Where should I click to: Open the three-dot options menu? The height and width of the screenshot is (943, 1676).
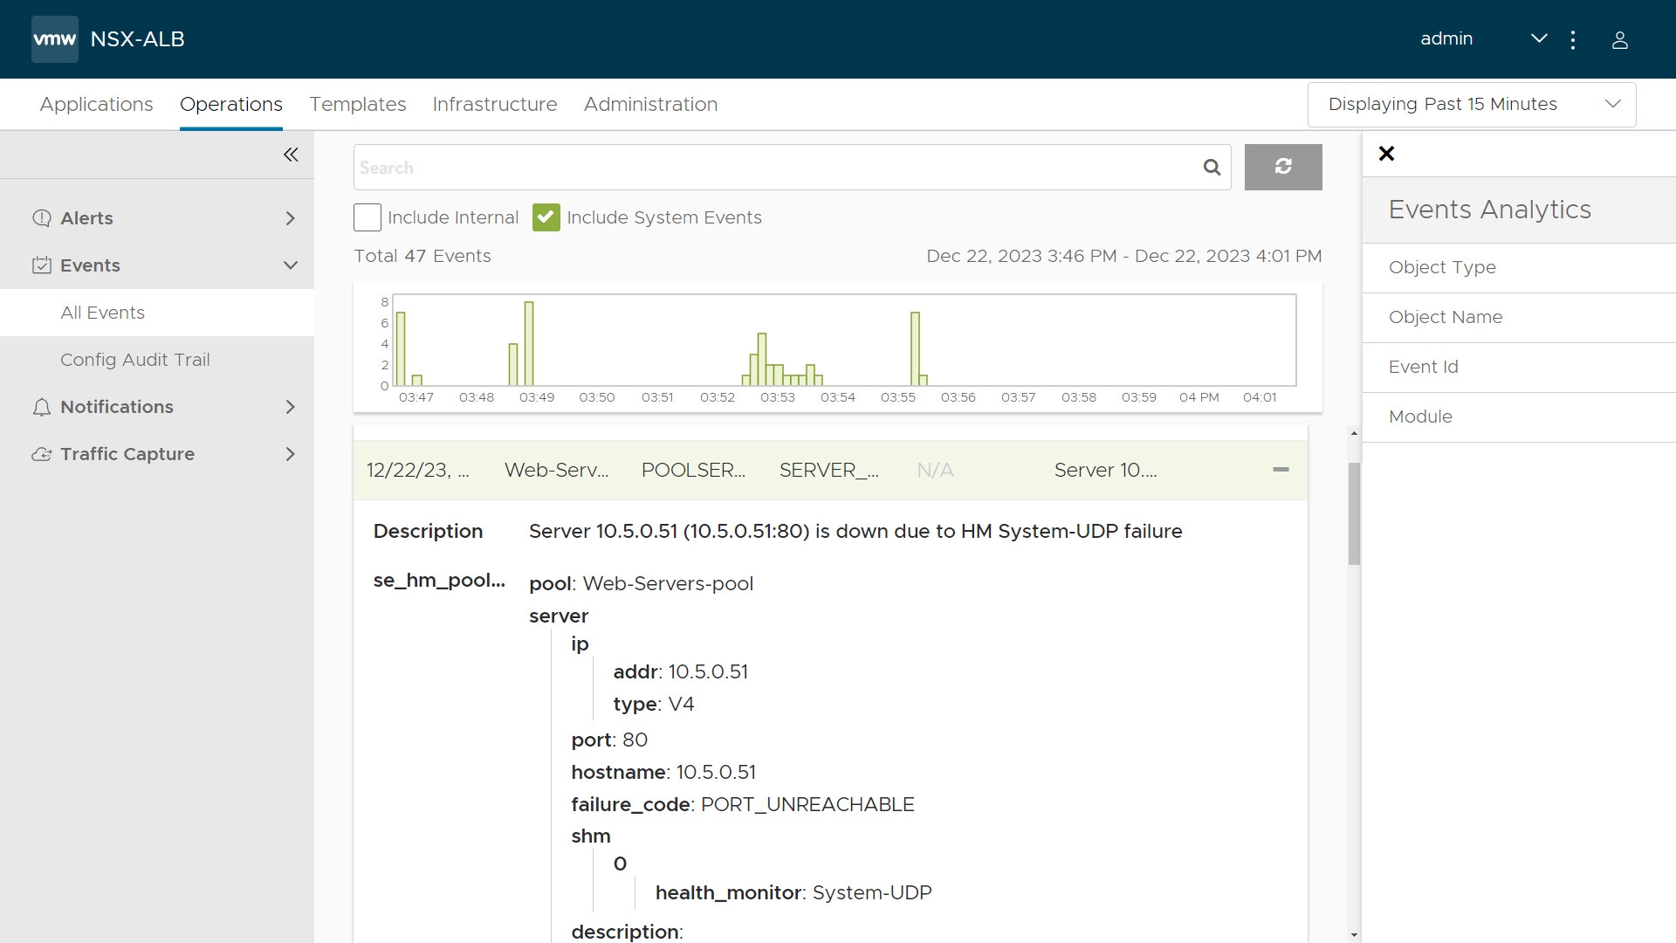point(1572,40)
